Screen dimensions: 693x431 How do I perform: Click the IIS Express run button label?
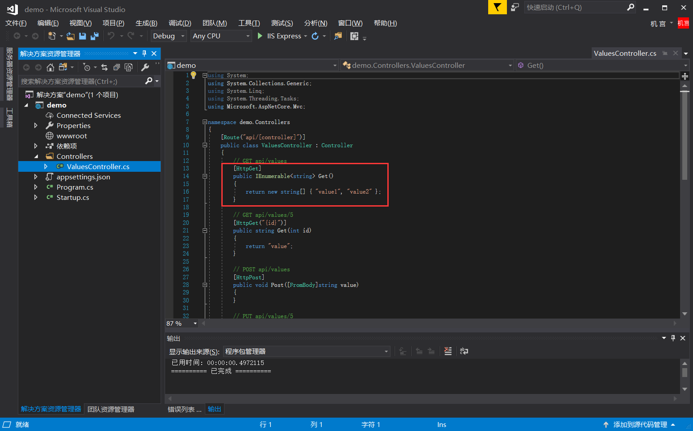284,36
